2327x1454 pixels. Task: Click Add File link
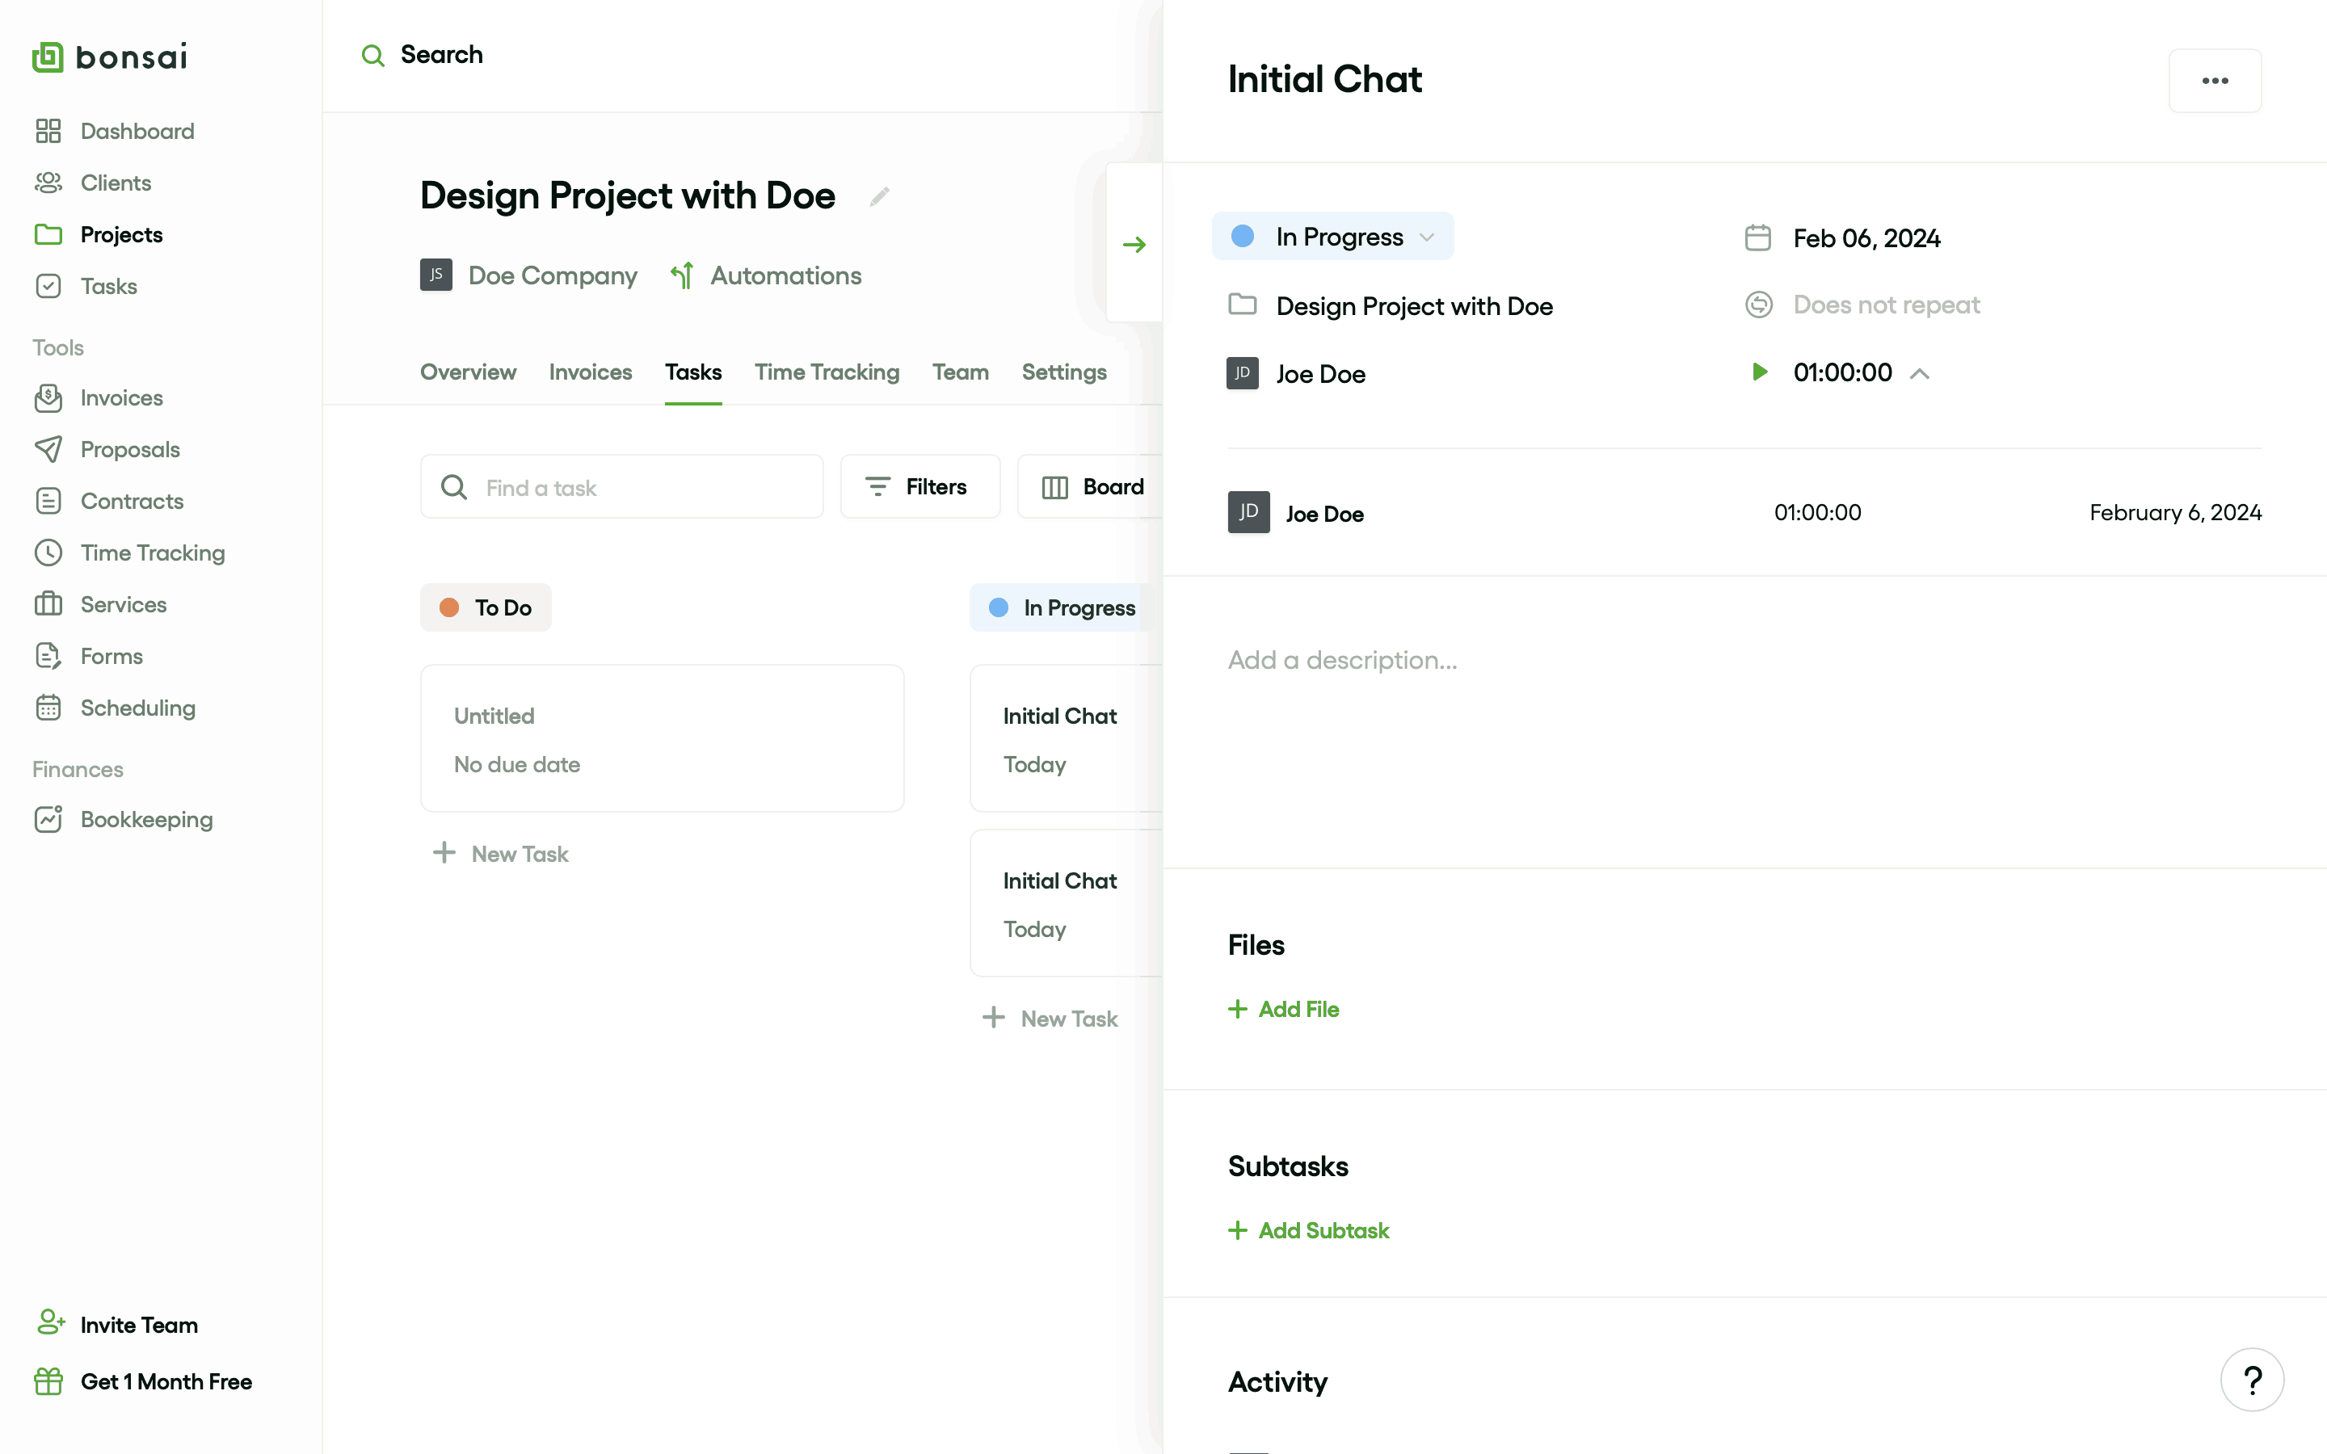click(x=1284, y=1009)
